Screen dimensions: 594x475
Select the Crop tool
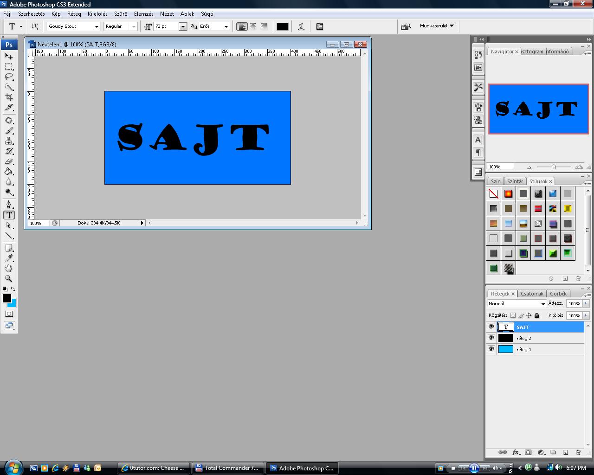(x=9, y=97)
